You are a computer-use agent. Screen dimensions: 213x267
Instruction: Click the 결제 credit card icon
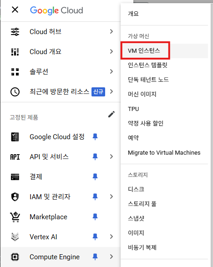[15, 177]
